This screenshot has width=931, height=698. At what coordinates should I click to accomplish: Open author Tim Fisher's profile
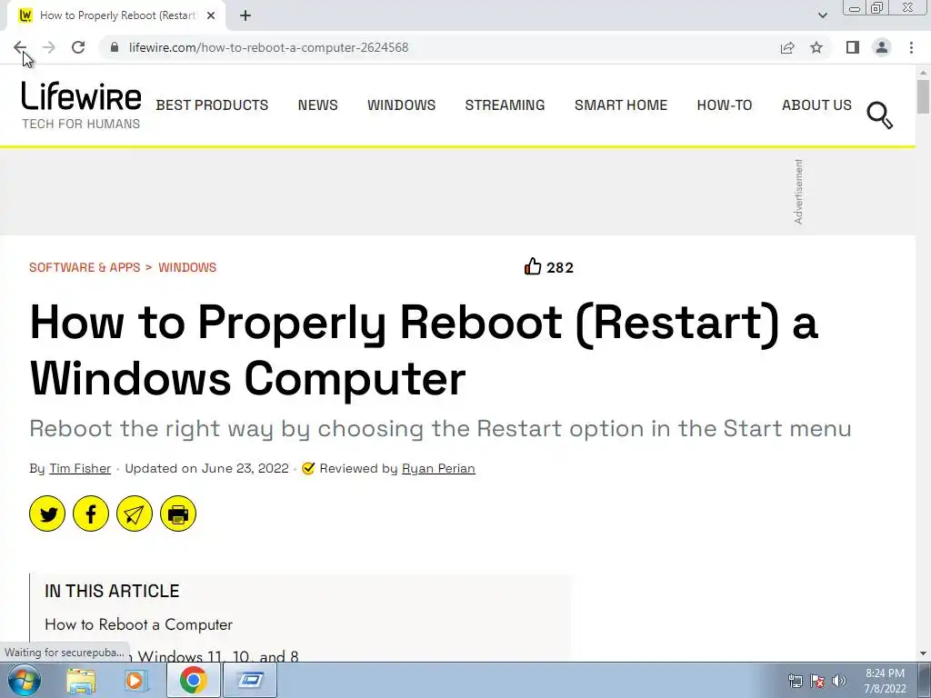pos(80,468)
